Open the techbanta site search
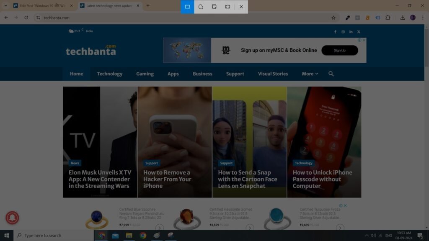This screenshot has height=241, width=429. click(x=331, y=74)
